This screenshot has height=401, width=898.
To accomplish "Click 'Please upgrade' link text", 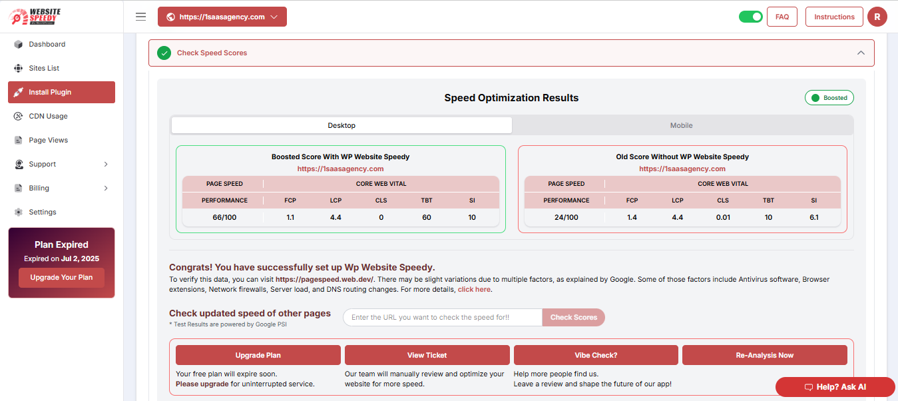I will tap(202, 384).
